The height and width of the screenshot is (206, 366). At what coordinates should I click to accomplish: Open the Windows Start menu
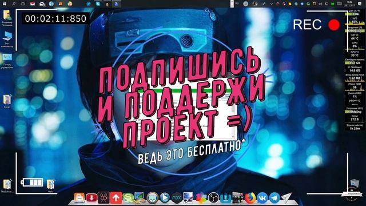coord(4,4)
